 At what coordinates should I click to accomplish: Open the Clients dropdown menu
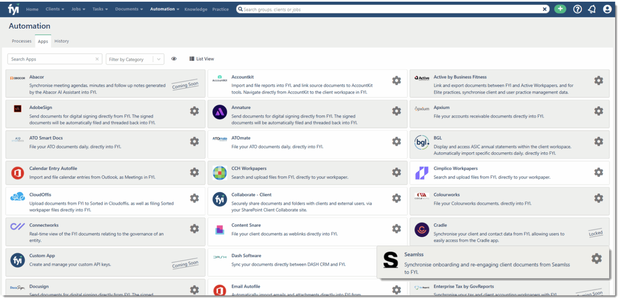55,9
